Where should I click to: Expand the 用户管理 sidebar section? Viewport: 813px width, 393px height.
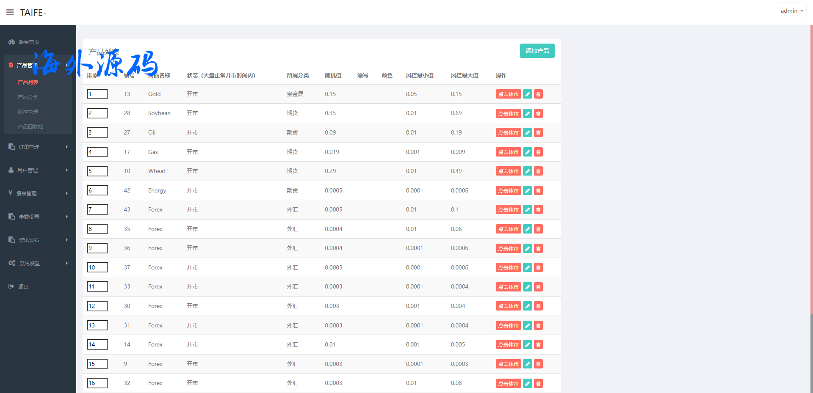(38, 170)
